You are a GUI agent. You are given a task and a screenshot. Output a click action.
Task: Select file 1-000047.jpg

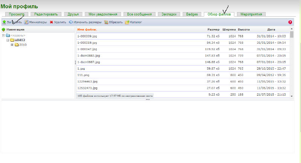pyautogui.click(x=87, y=49)
